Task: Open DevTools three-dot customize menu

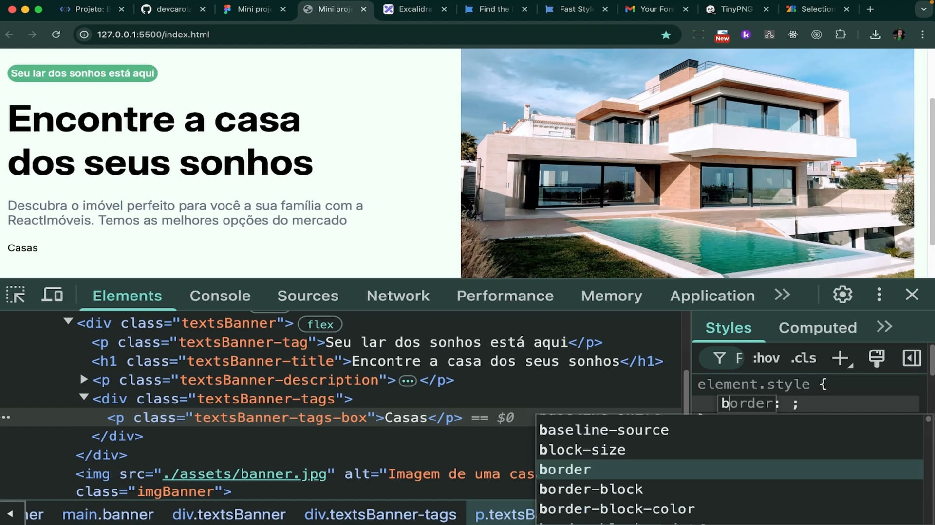Action: pyautogui.click(x=879, y=295)
